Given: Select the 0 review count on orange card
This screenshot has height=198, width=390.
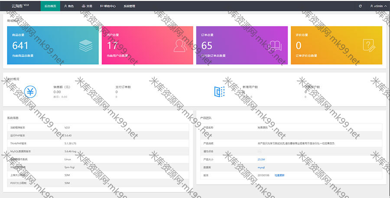Looking at the screenshot, I should click(x=299, y=45).
